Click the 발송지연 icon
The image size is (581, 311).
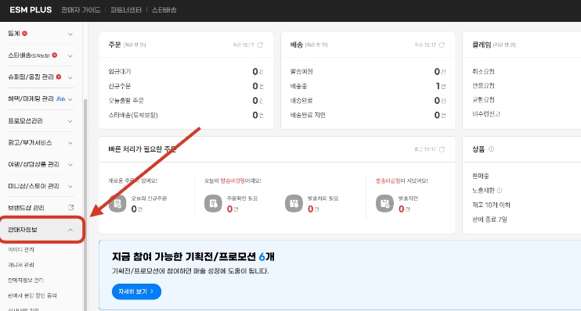click(x=384, y=204)
